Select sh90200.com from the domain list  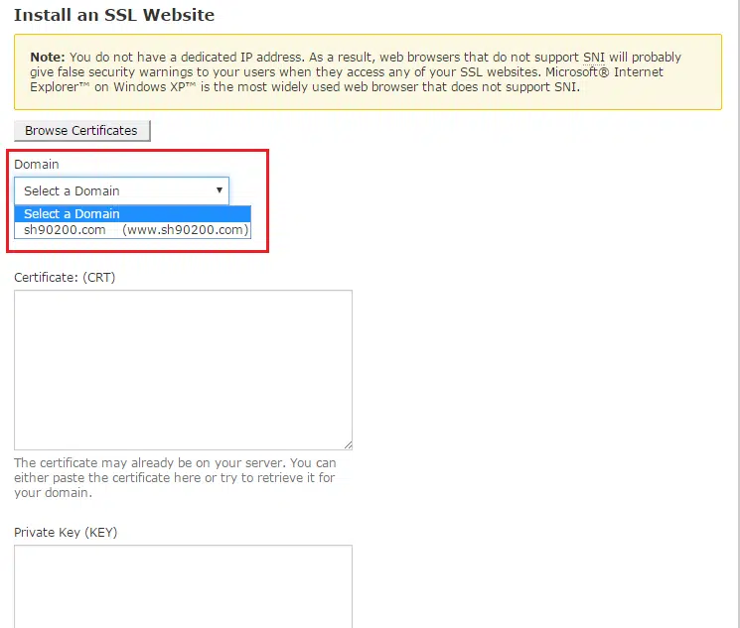(x=66, y=230)
